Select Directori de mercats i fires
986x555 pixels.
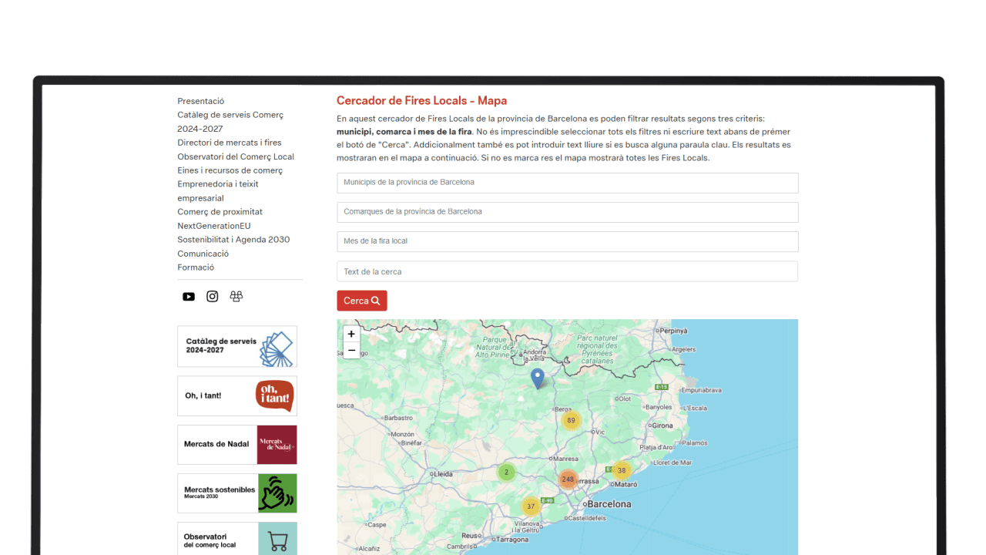[230, 143]
